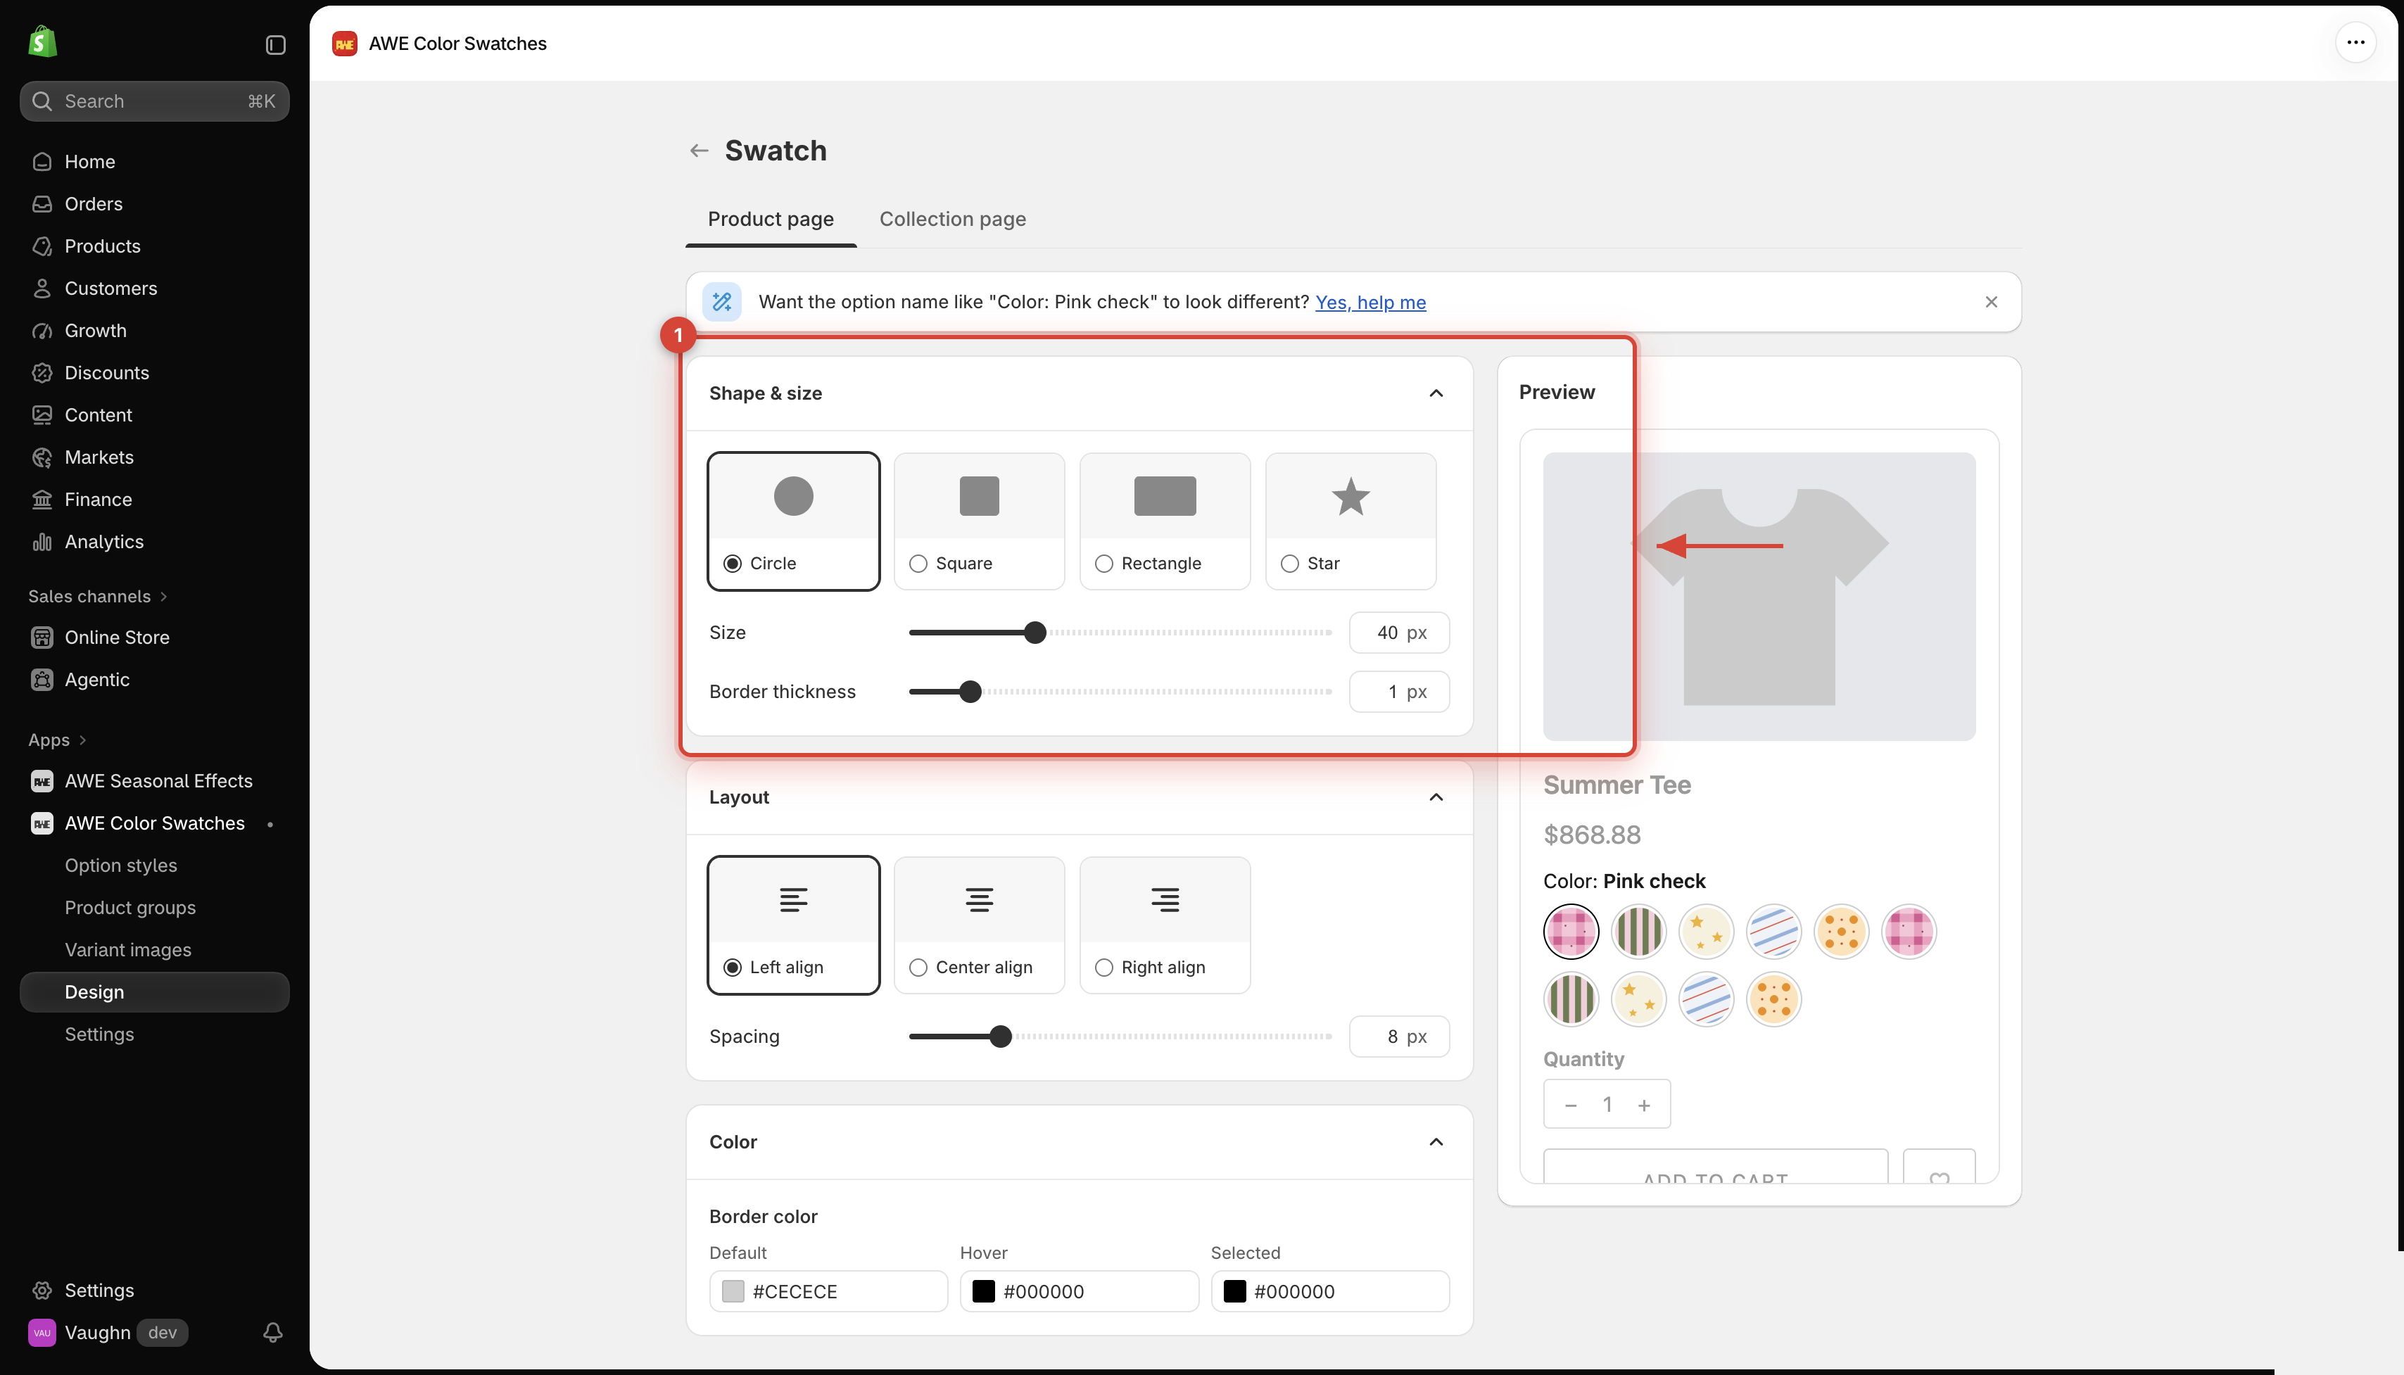Viewport: 2404px width, 1375px height.
Task: Click the Size slider handle
Action: [1035, 633]
